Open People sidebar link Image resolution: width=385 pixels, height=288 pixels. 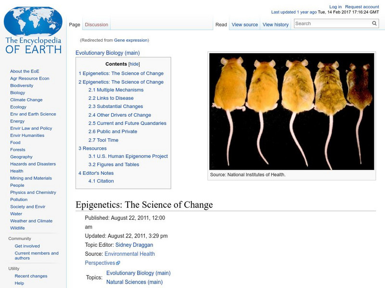(17, 185)
